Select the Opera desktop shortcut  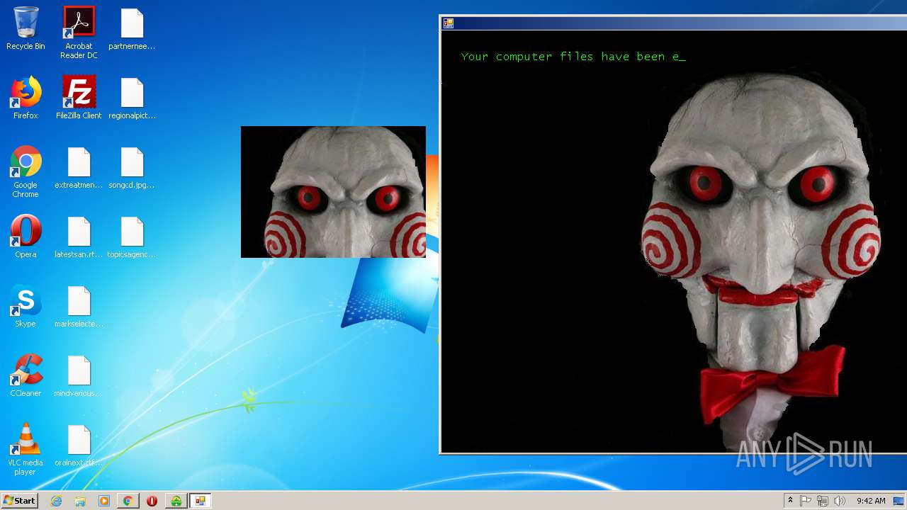click(x=26, y=237)
